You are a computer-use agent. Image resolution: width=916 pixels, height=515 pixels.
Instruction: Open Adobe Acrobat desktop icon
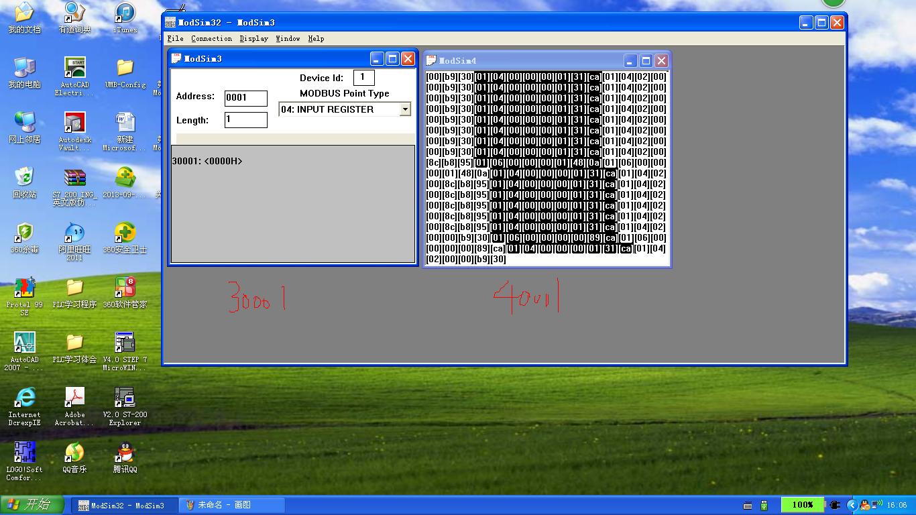pos(74,406)
